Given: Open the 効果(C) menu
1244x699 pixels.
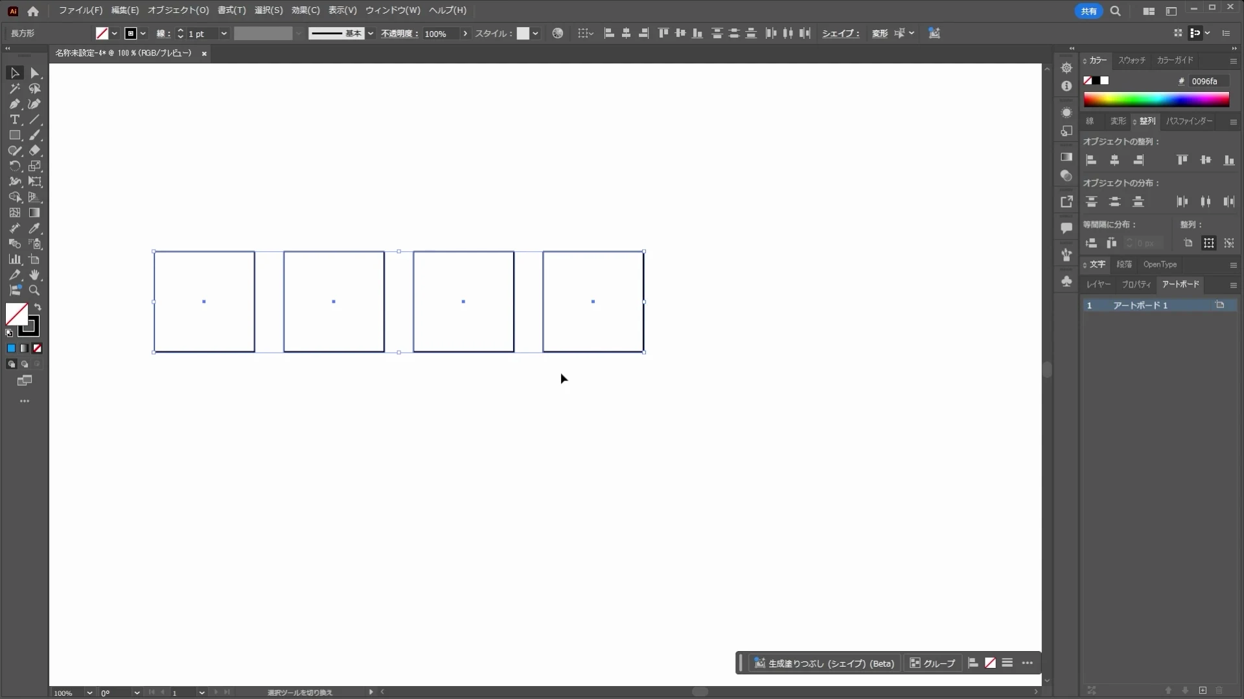Looking at the screenshot, I should click(305, 10).
